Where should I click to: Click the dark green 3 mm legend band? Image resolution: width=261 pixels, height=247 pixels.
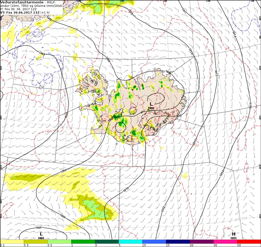pyautogui.click(x=107, y=242)
